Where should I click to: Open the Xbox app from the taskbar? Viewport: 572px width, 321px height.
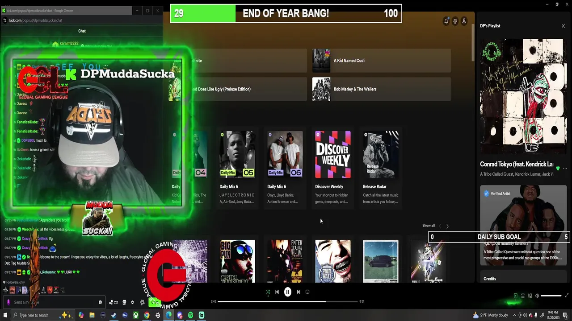click(x=135, y=315)
